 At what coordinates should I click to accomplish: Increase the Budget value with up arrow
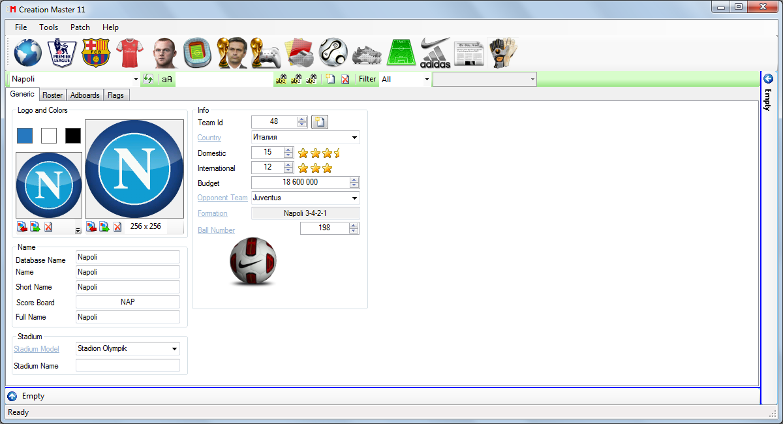(x=354, y=180)
